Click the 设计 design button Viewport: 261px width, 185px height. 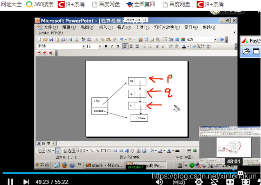coord(201,46)
